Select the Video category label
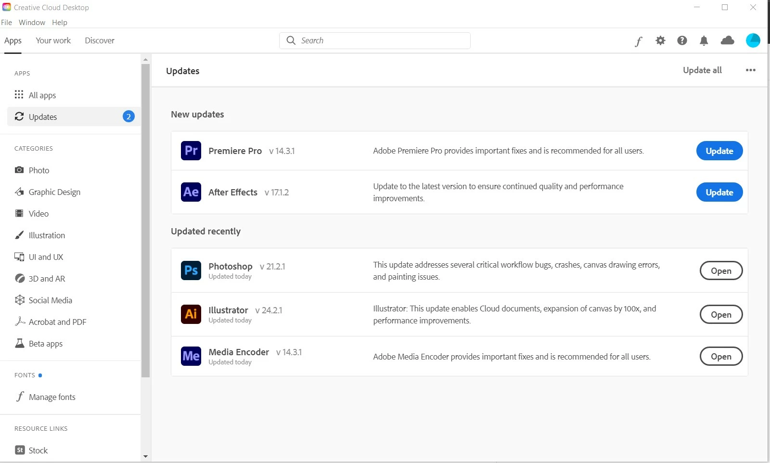 point(38,214)
